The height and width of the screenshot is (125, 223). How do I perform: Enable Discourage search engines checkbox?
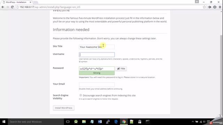(x=80, y=95)
